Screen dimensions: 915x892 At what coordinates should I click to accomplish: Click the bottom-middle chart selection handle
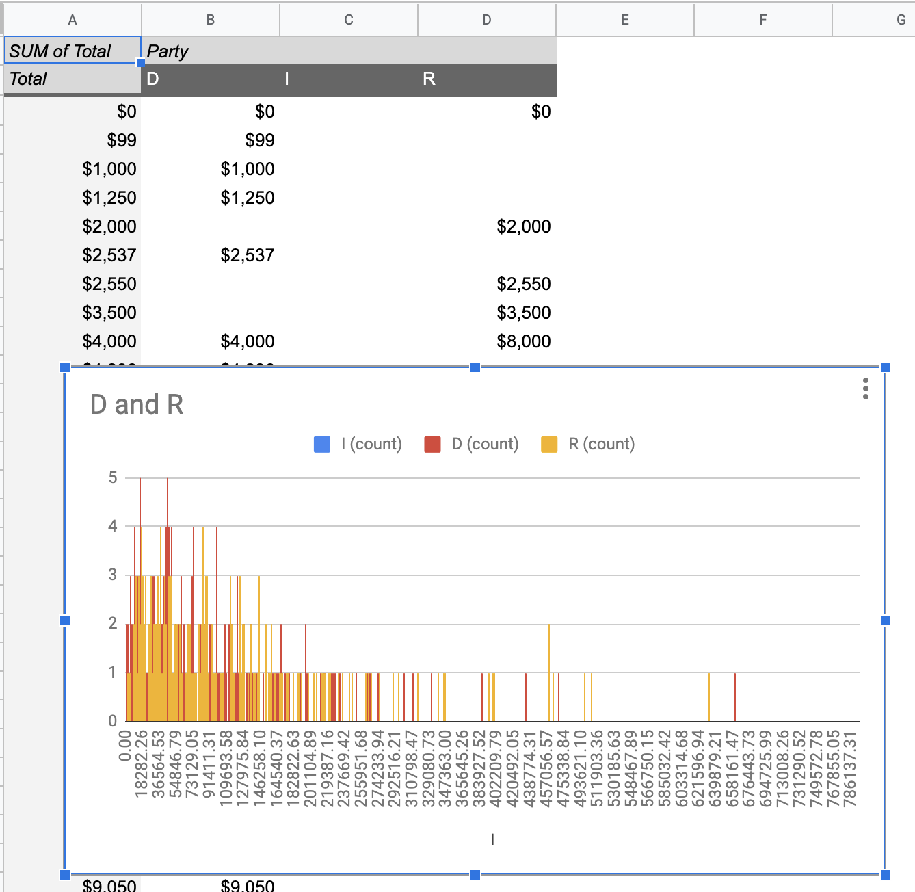tap(475, 874)
